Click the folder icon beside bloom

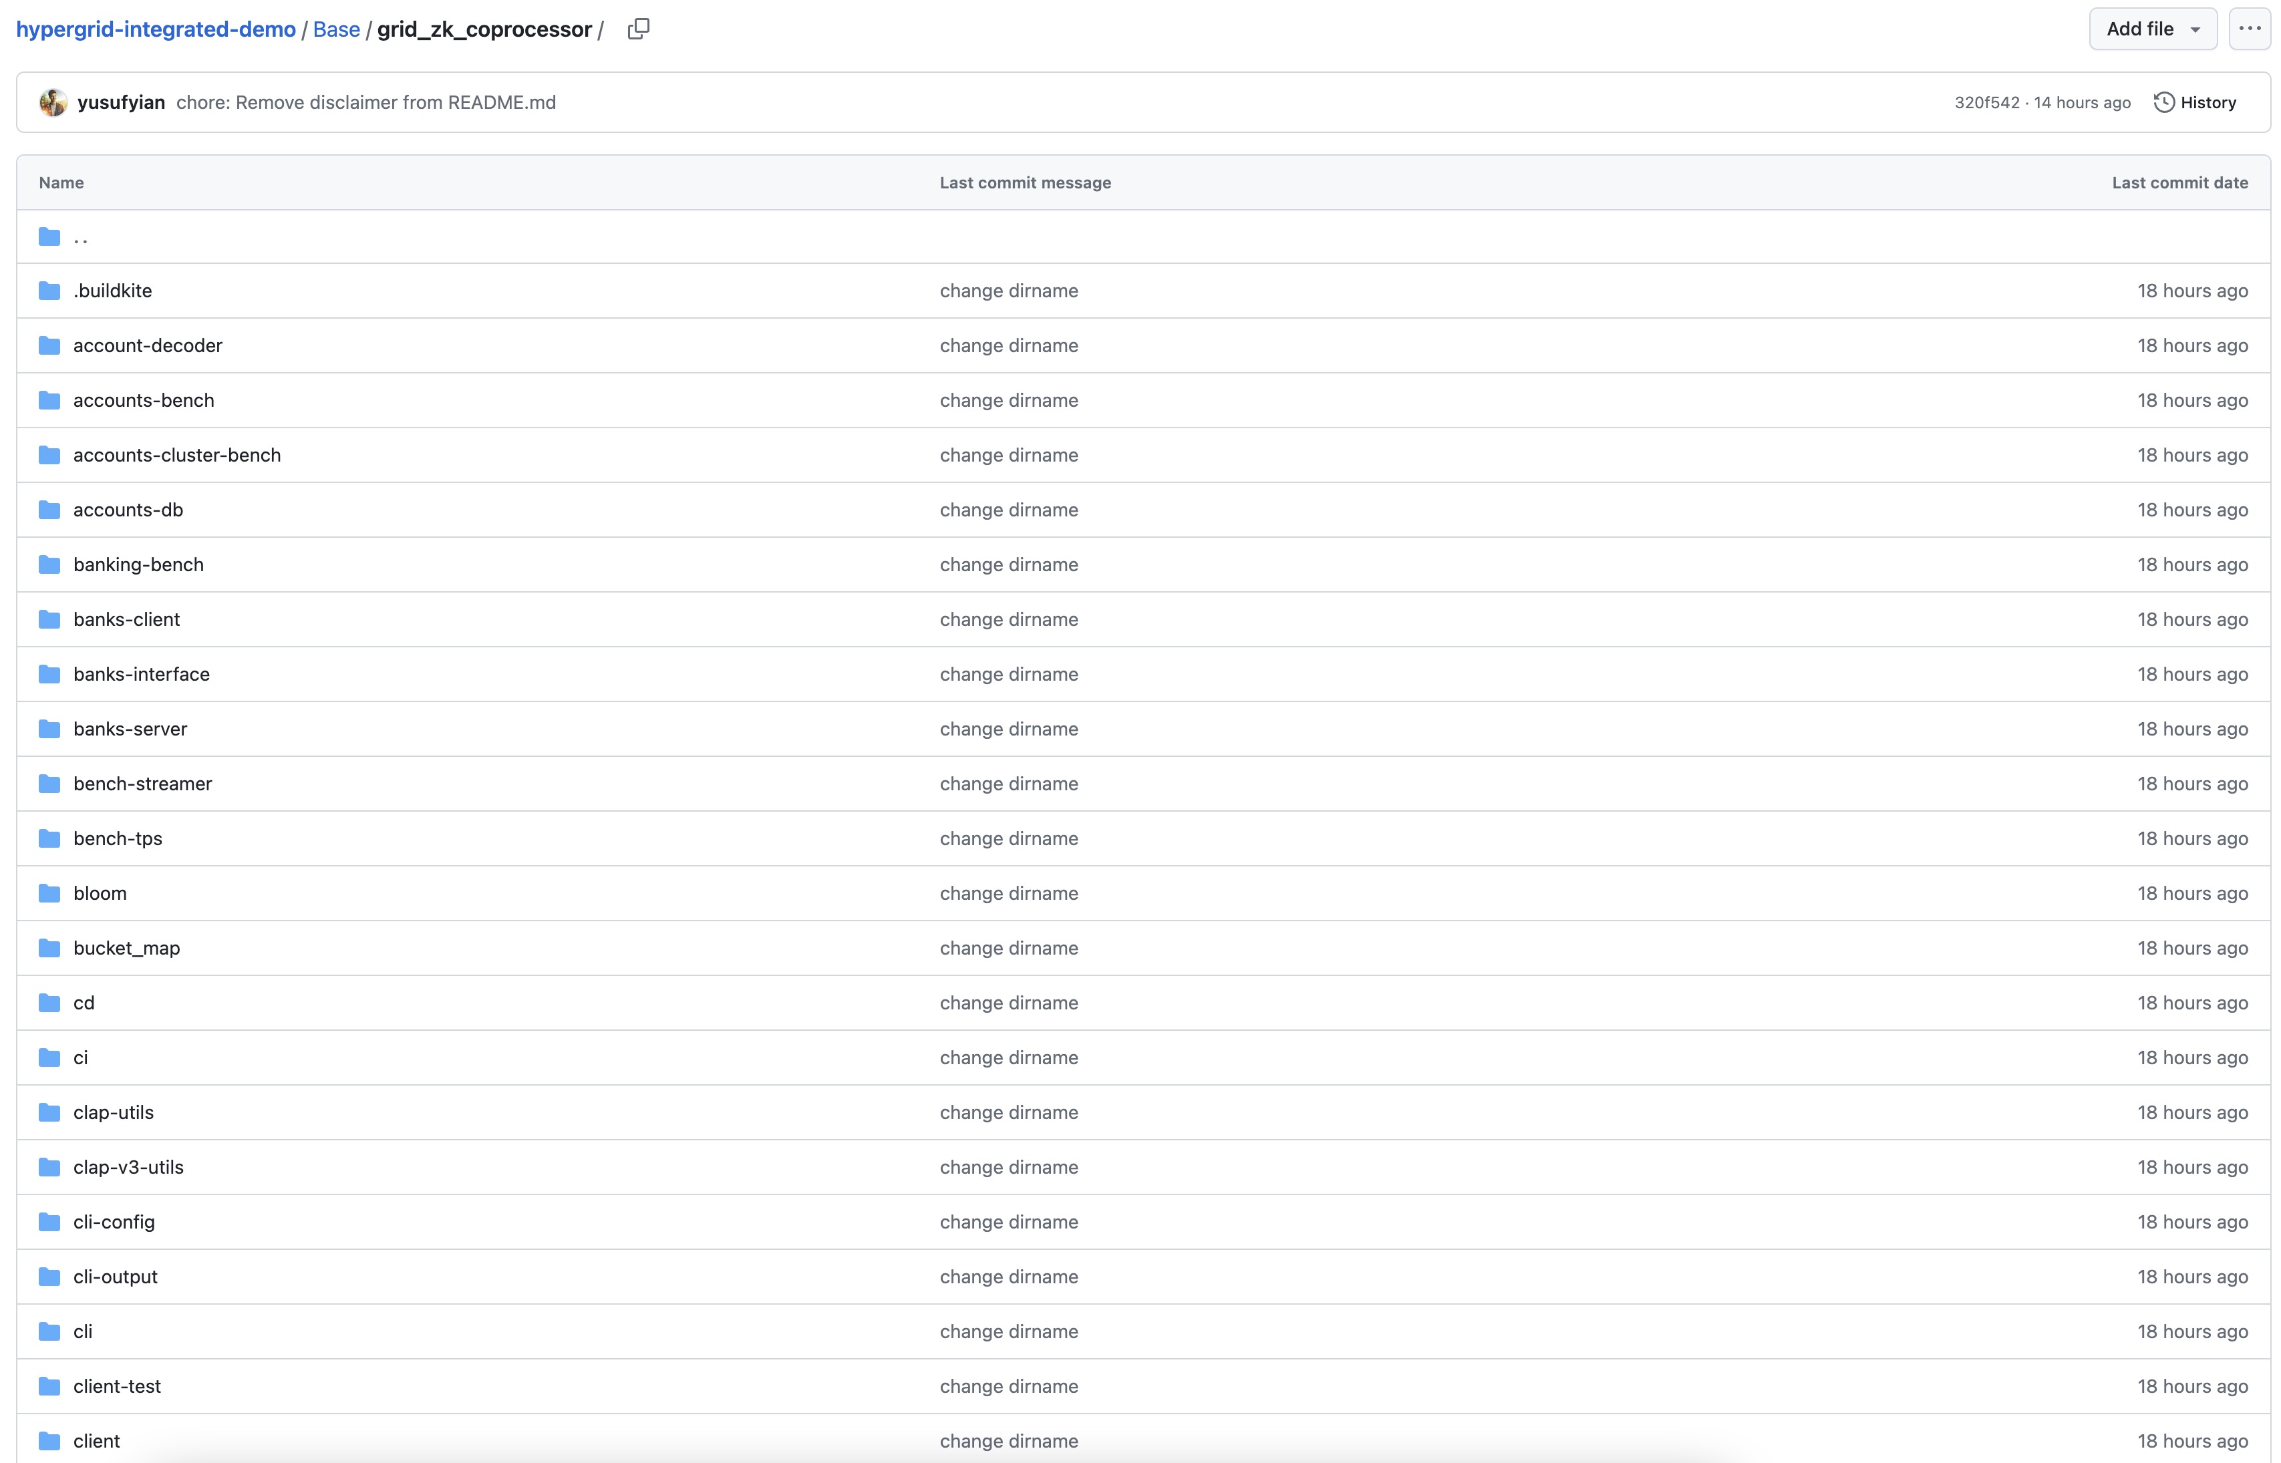coord(49,893)
